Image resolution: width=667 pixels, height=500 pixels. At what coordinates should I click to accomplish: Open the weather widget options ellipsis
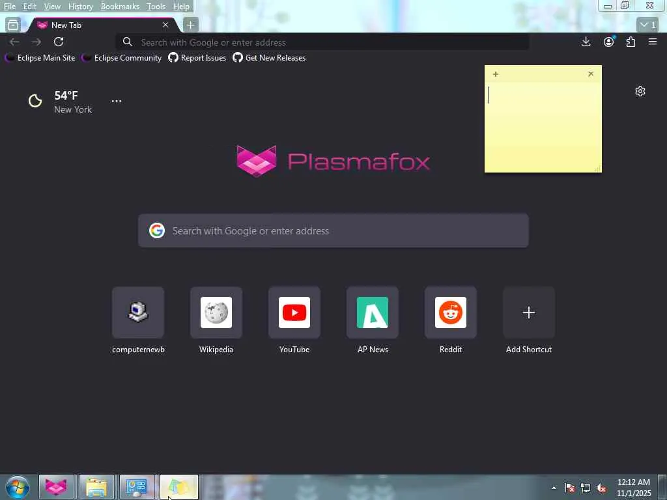(x=117, y=101)
